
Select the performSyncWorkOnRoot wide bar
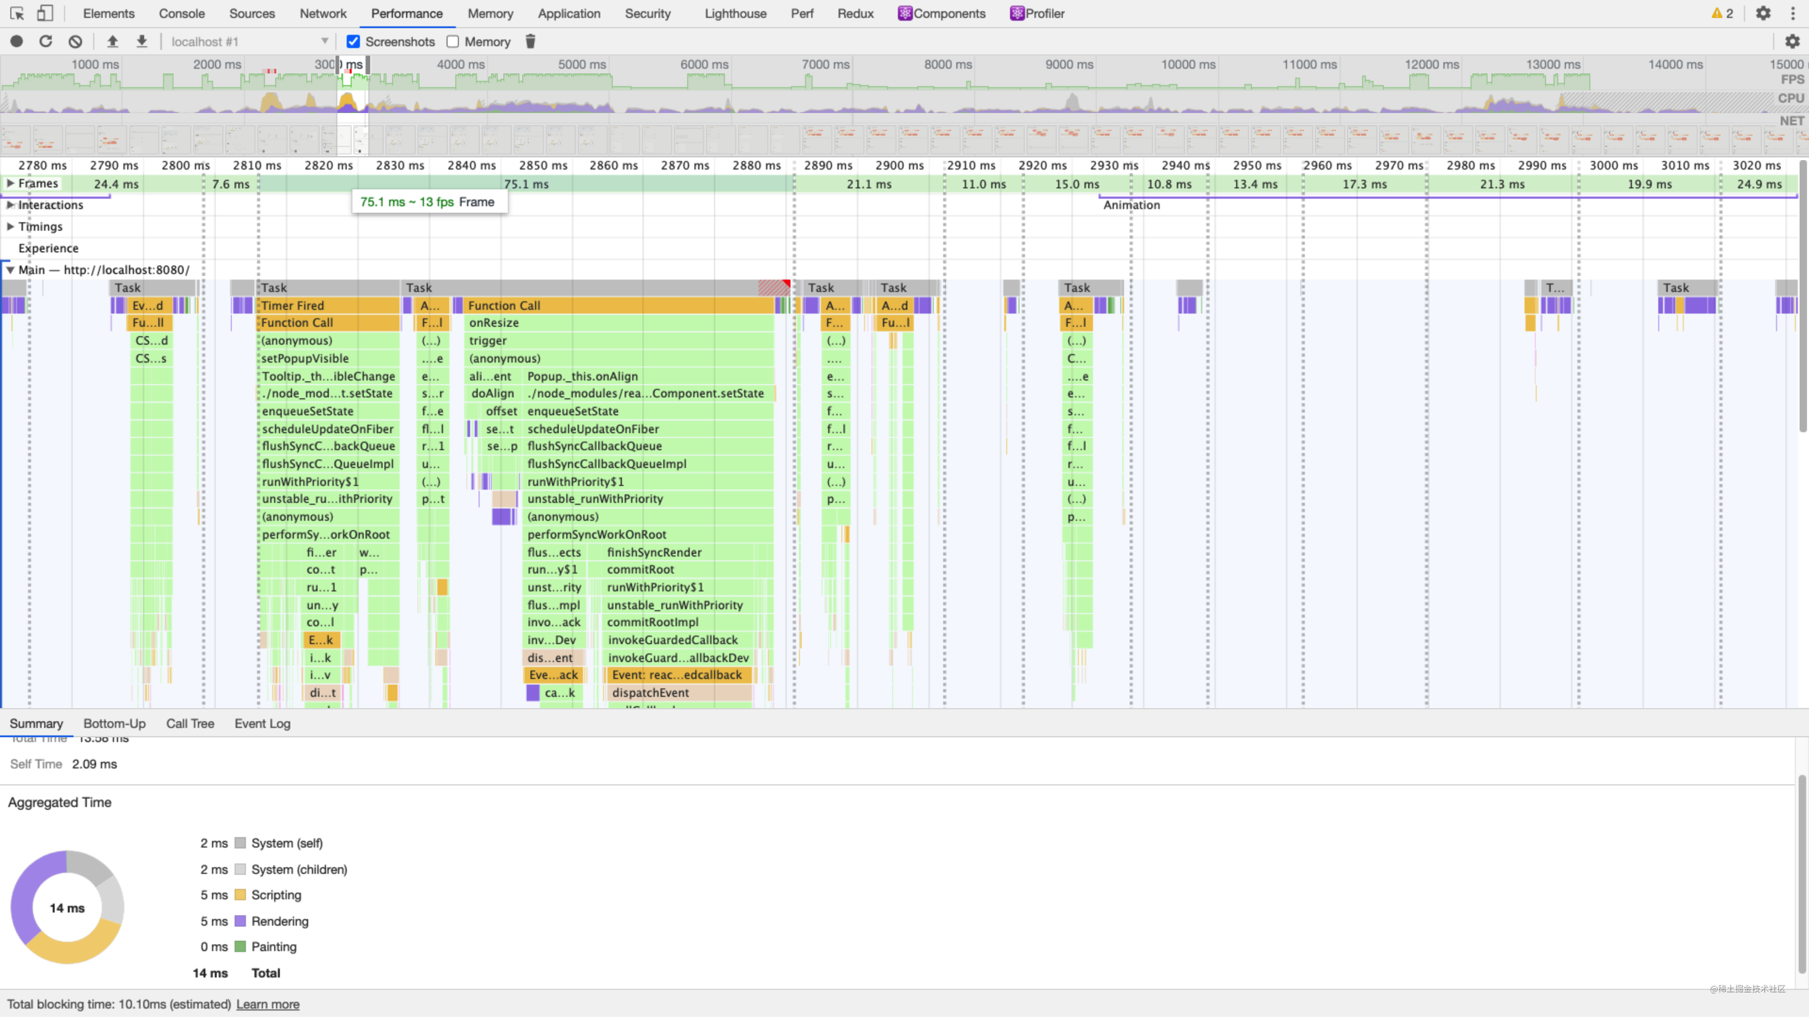649,535
